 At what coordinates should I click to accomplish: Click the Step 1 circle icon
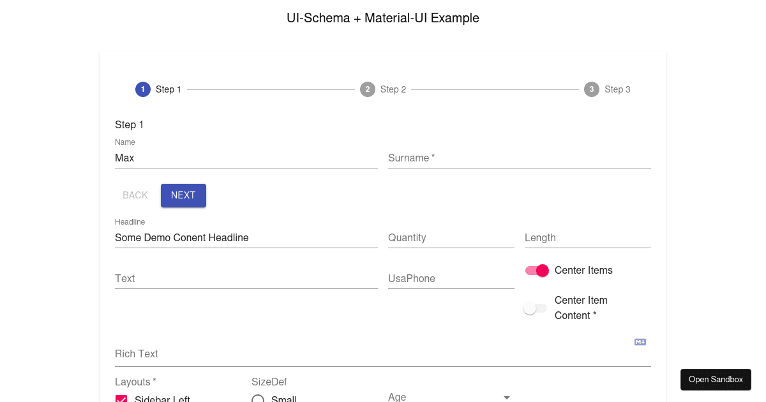pos(142,89)
